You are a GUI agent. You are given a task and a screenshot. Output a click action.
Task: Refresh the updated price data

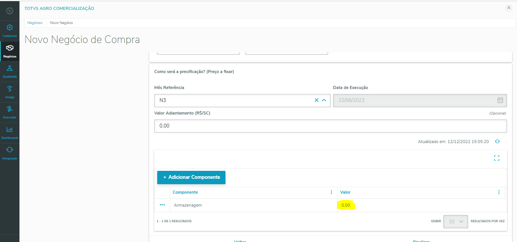[x=497, y=142]
